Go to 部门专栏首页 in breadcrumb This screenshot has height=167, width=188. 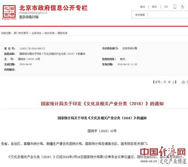click(x=21, y=33)
